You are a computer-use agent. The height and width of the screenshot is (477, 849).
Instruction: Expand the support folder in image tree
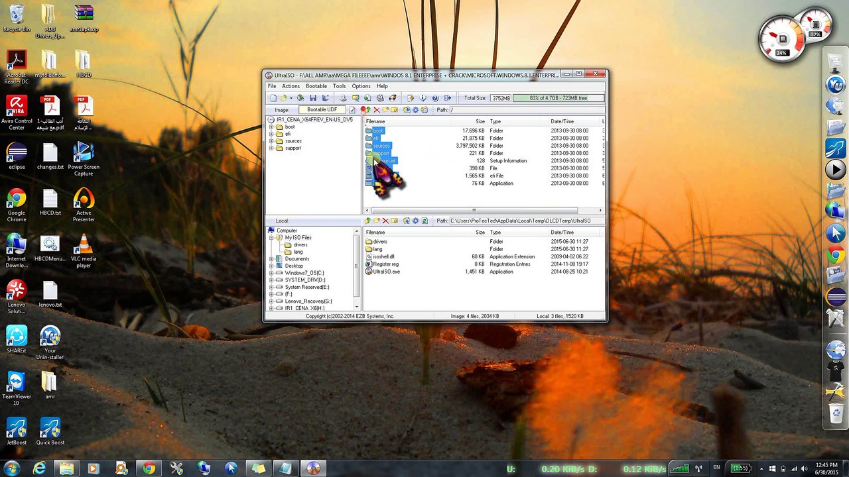pyautogui.click(x=271, y=148)
